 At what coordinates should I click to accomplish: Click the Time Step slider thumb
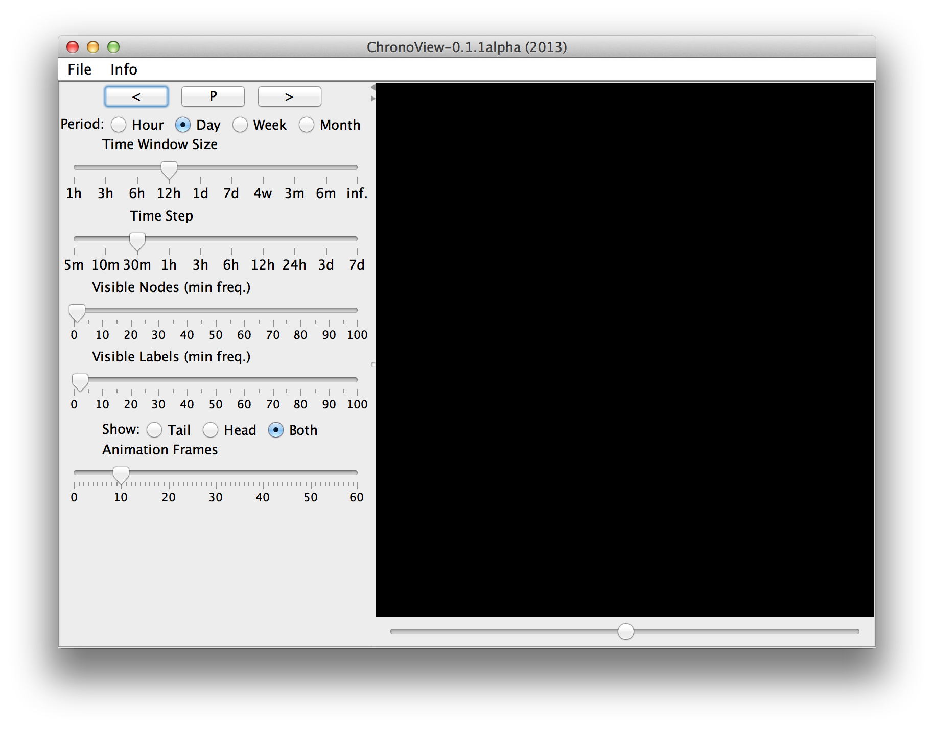[x=137, y=241]
